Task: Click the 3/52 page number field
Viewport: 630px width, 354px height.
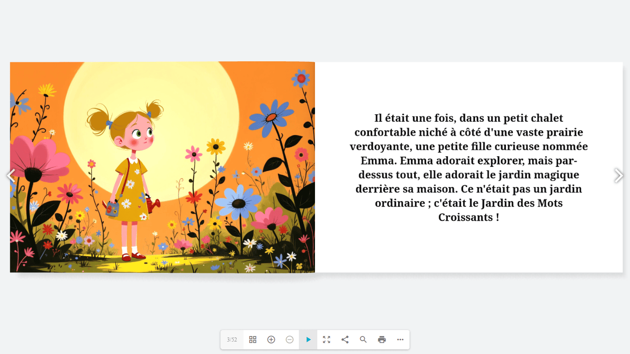Action: pos(232,340)
